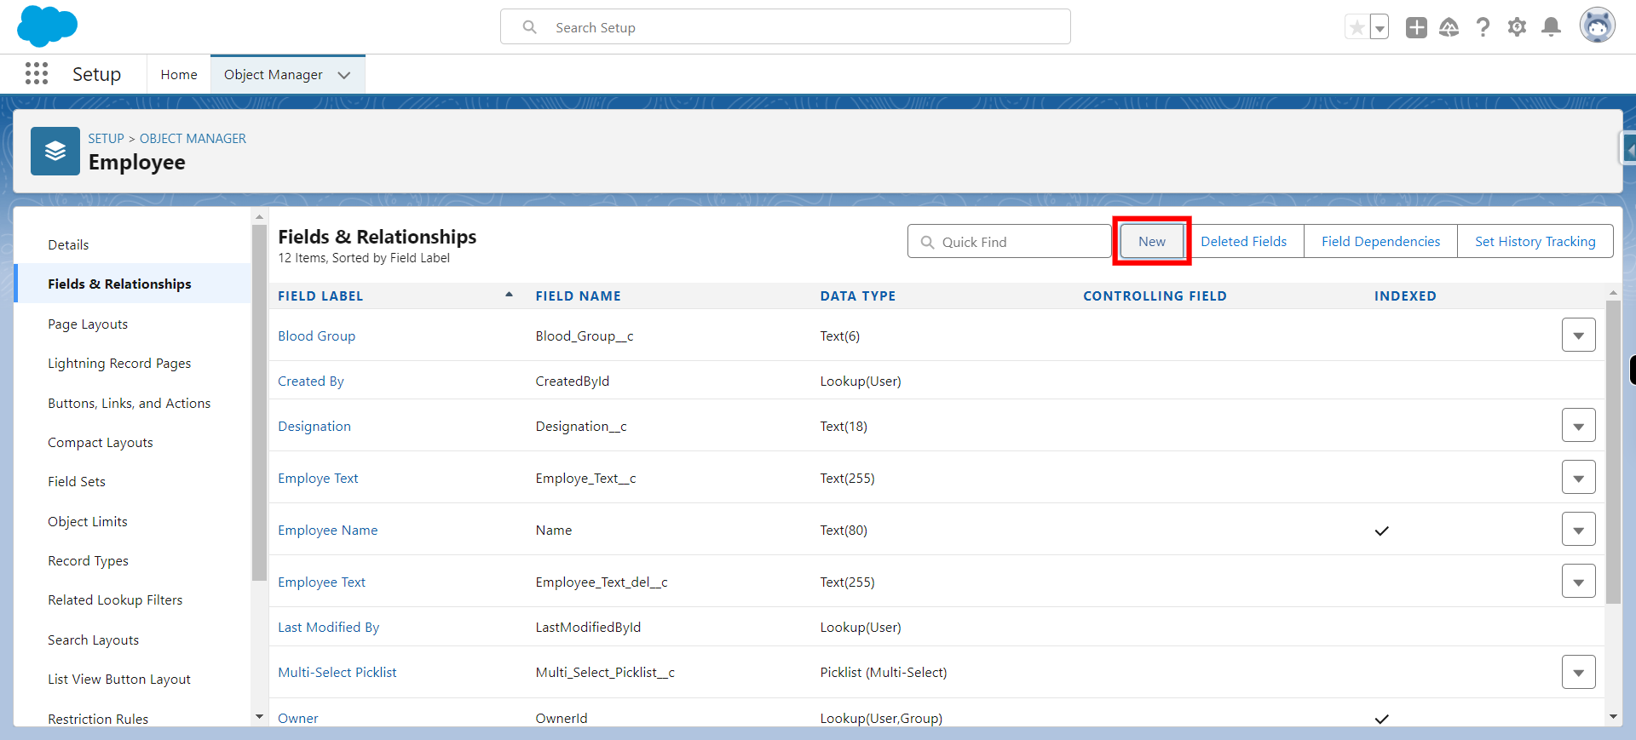The width and height of the screenshot is (1636, 740).
Task: Sort by the DATA TYPE column header
Action: (x=857, y=296)
